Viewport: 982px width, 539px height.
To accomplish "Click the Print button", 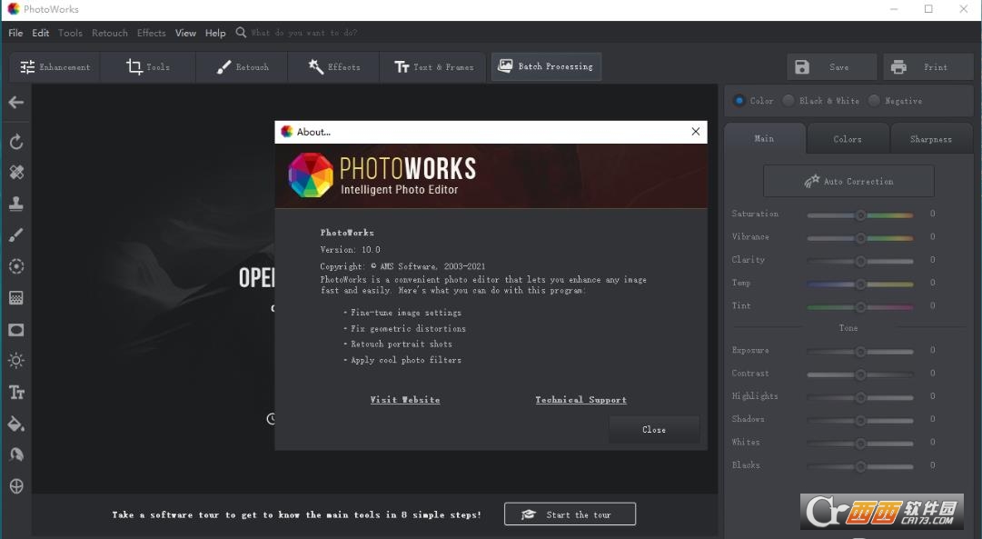I will [x=928, y=67].
